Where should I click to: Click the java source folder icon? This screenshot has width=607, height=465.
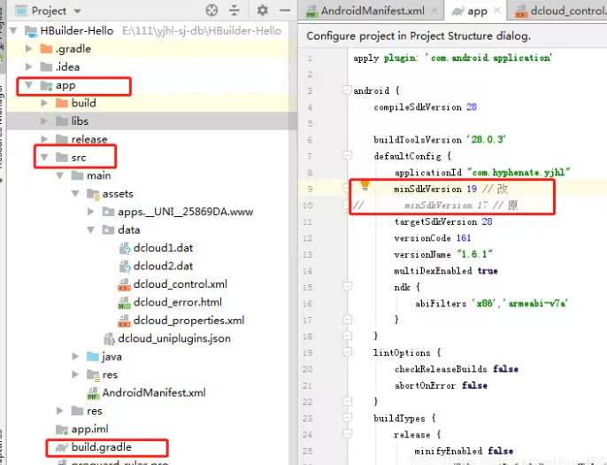click(x=93, y=356)
